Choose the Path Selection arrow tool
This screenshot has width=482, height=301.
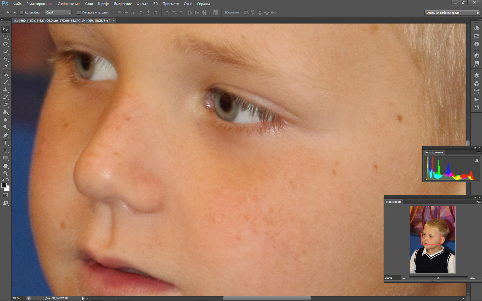coord(5,150)
